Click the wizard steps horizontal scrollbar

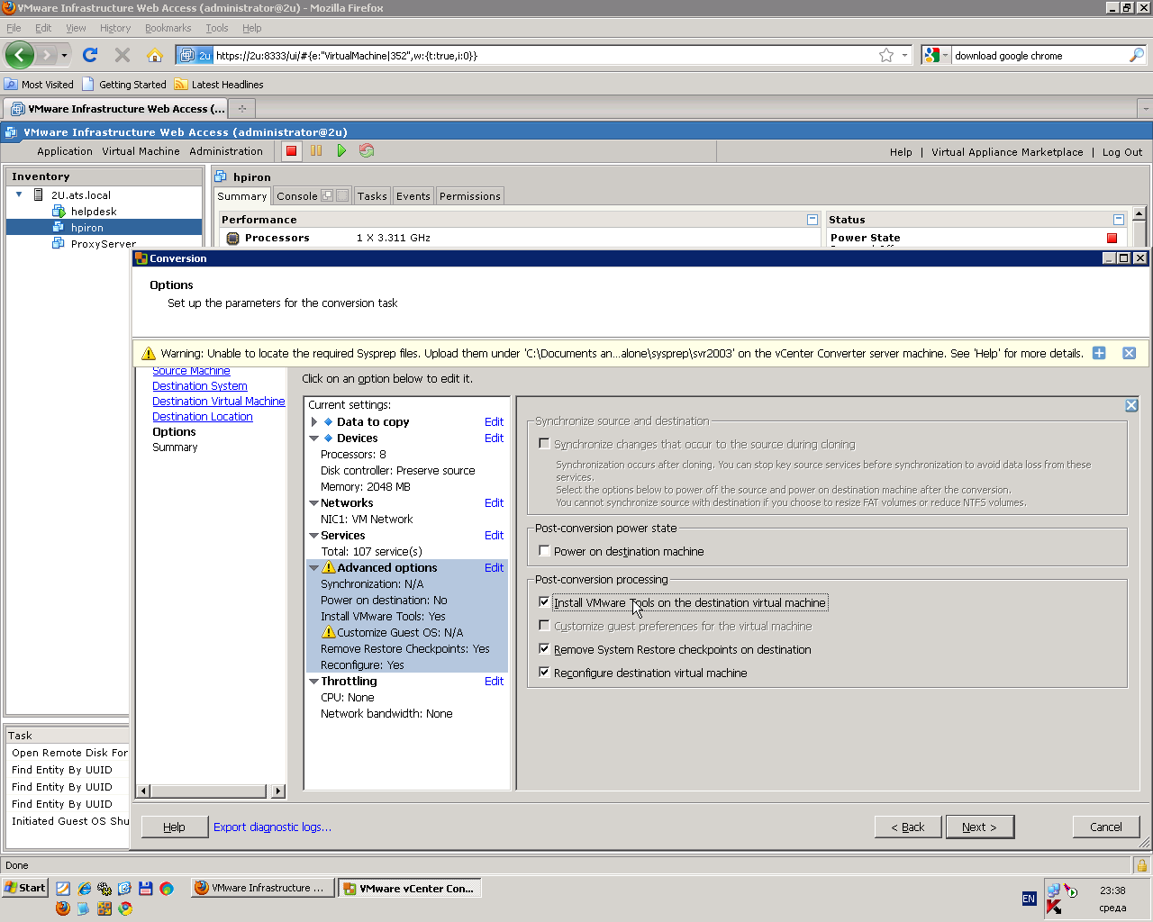point(211,791)
